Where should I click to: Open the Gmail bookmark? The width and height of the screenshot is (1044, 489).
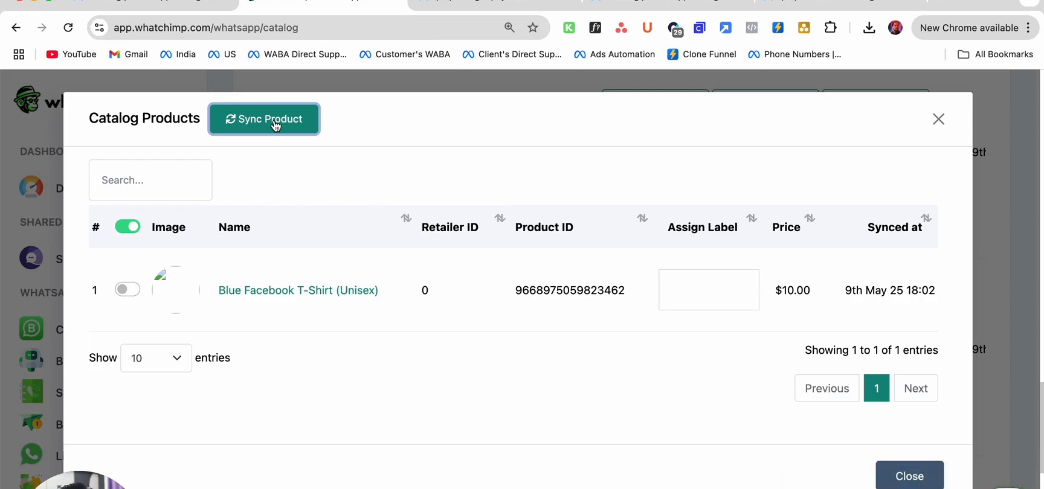(x=128, y=54)
